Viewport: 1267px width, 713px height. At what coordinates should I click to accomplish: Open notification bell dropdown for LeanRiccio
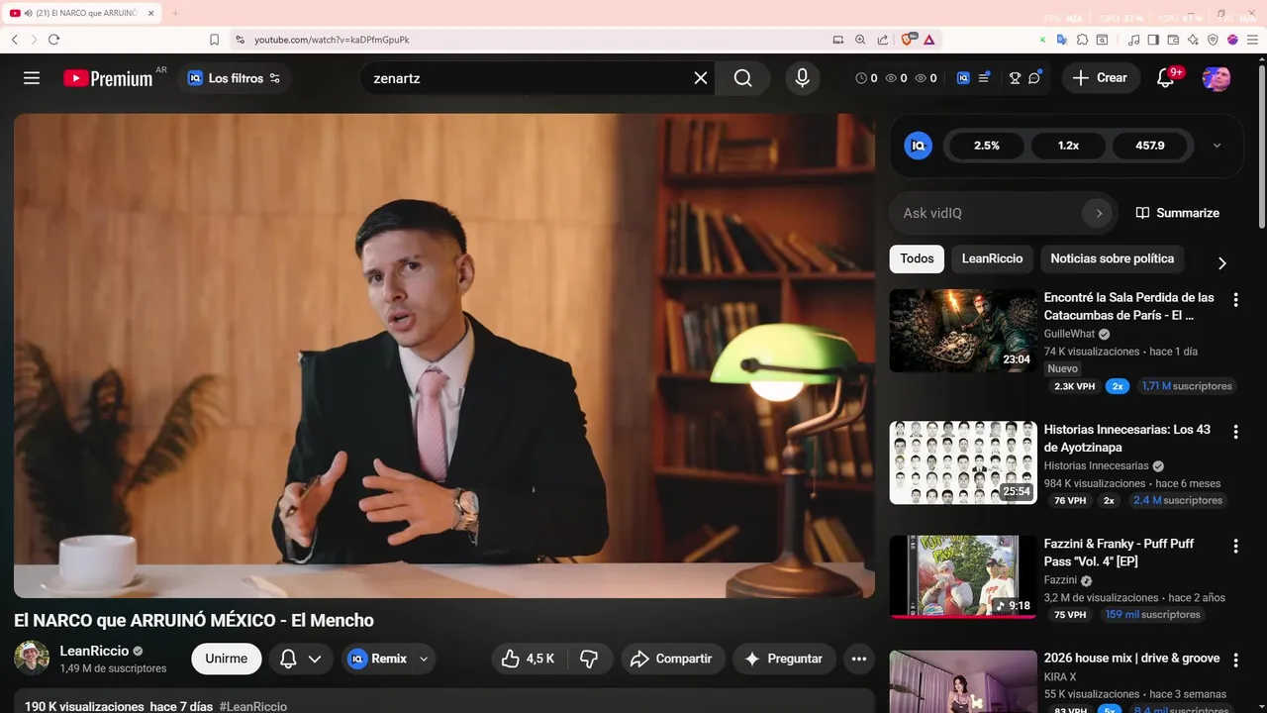[x=301, y=659]
